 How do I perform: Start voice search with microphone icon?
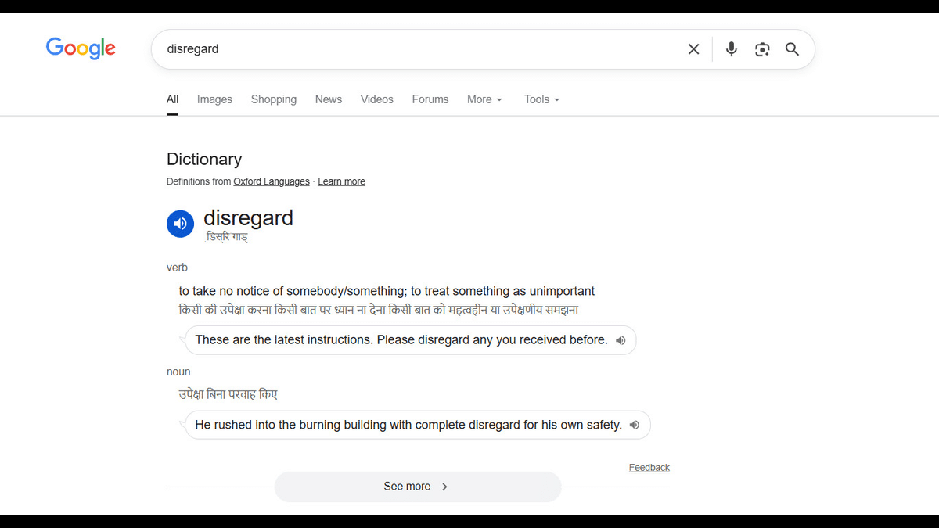(x=731, y=49)
